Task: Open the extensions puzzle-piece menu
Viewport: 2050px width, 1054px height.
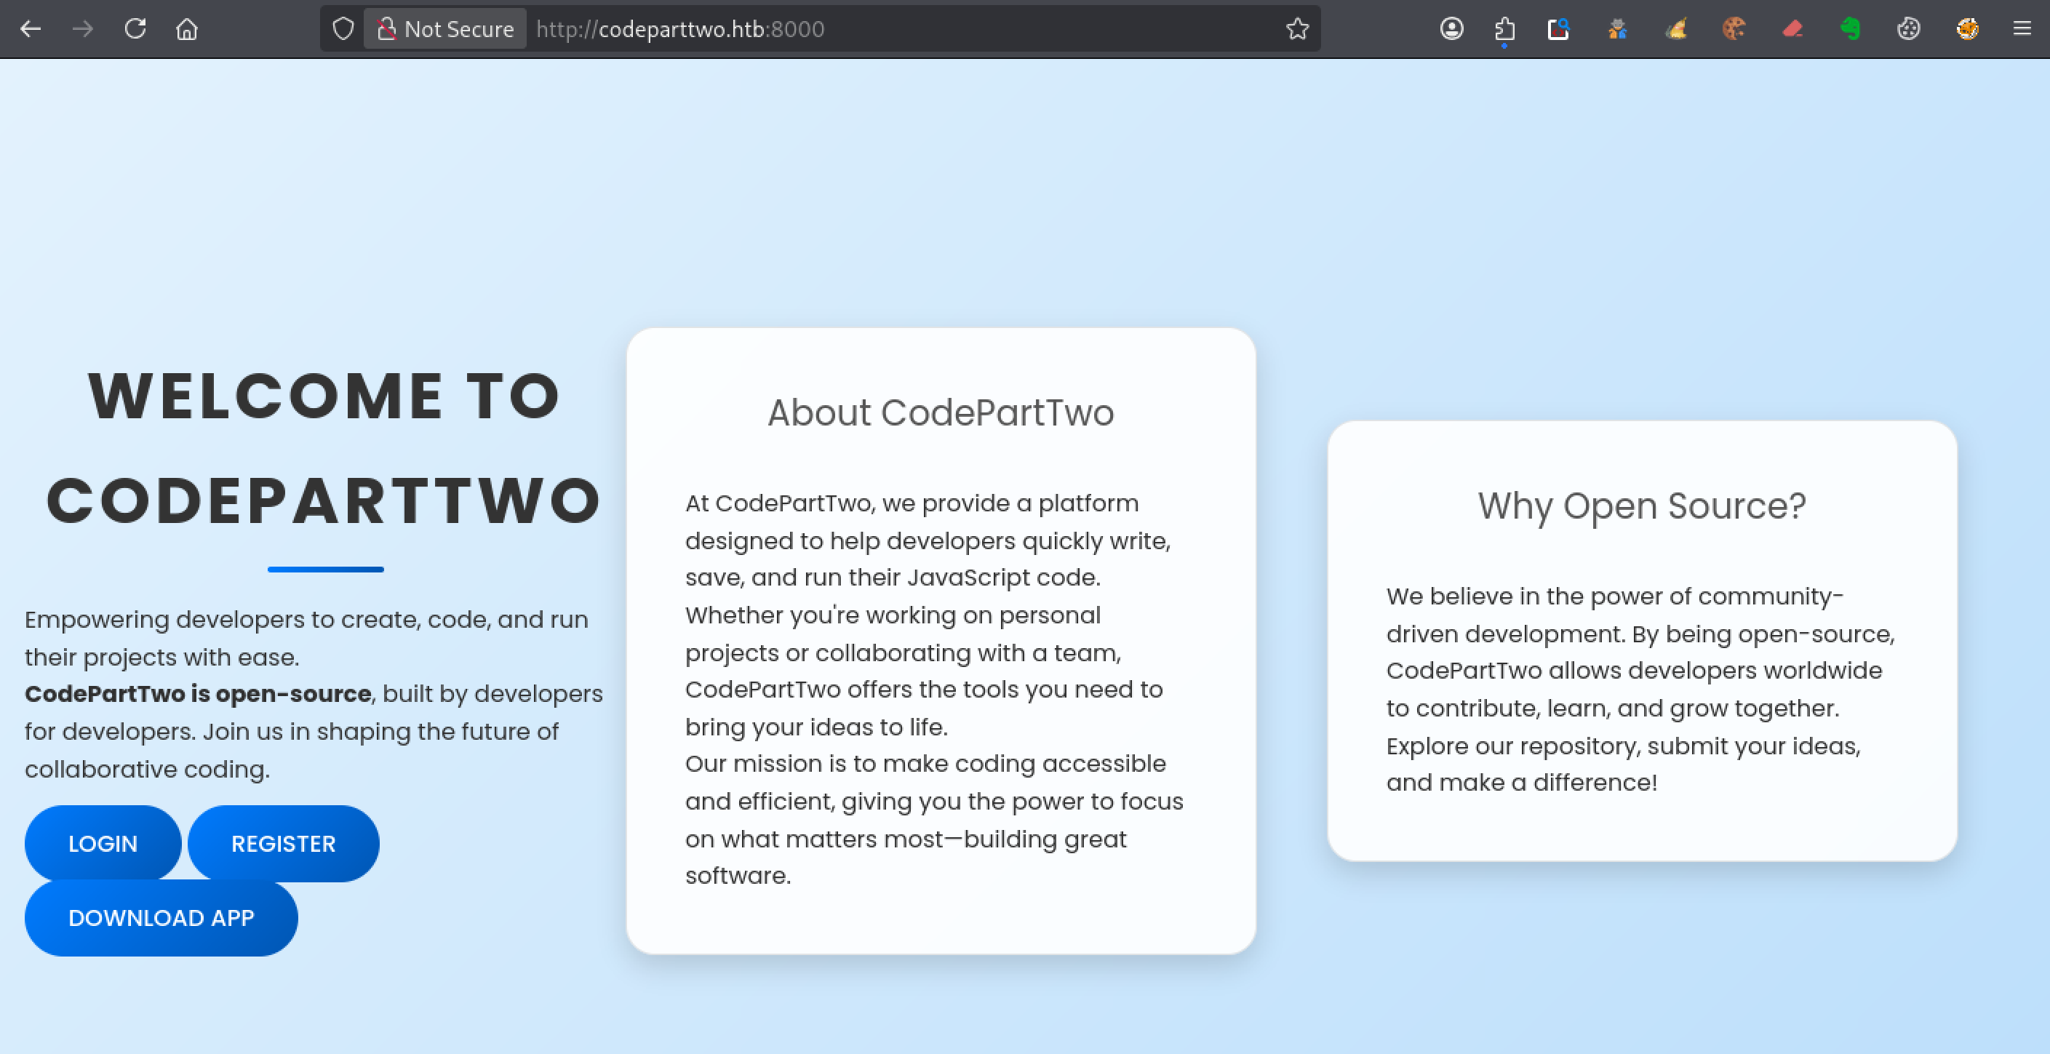Action: click(x=1504, y=29)
